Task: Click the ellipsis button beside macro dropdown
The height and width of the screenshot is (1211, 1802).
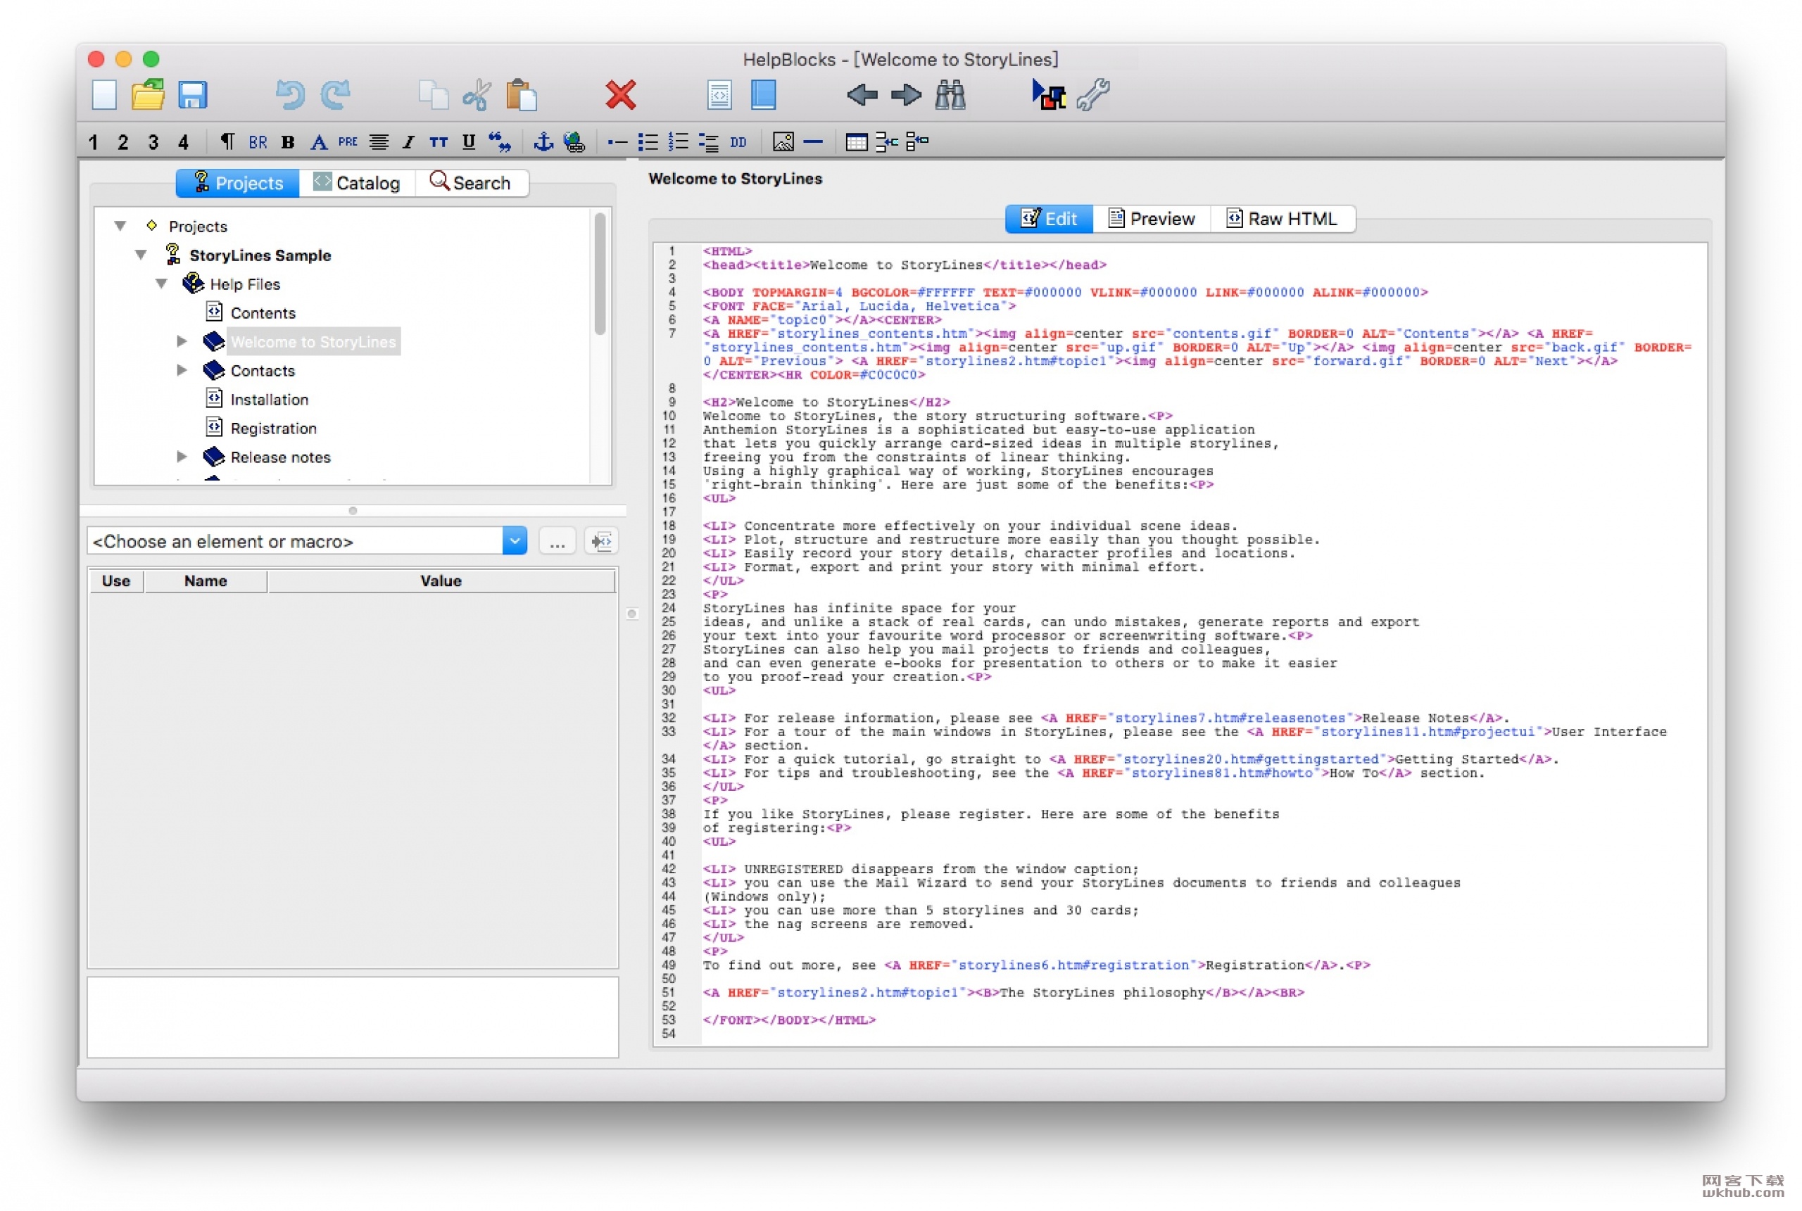Action: click(557, 541)
